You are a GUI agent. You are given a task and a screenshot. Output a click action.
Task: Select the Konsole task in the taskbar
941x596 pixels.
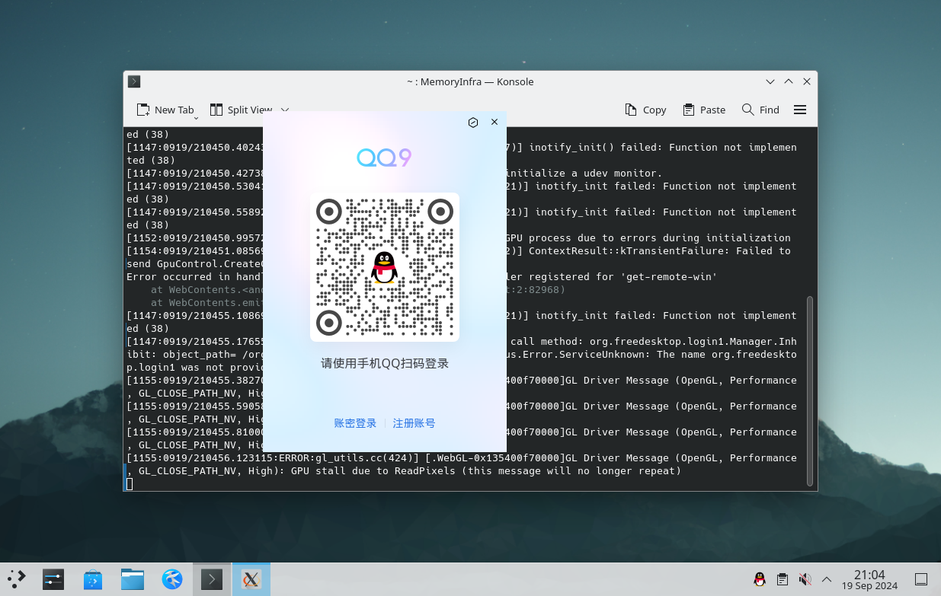(x=211, y=579)
